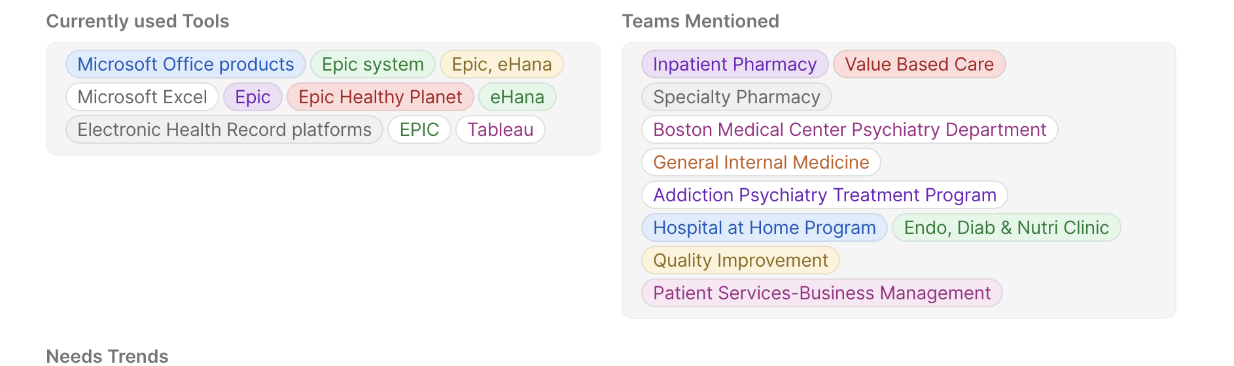Image resolution: width=1234 pixels, height=366 pixels.
Task: Click the green standalone eHana tag
Action: [x=517, y=97]
